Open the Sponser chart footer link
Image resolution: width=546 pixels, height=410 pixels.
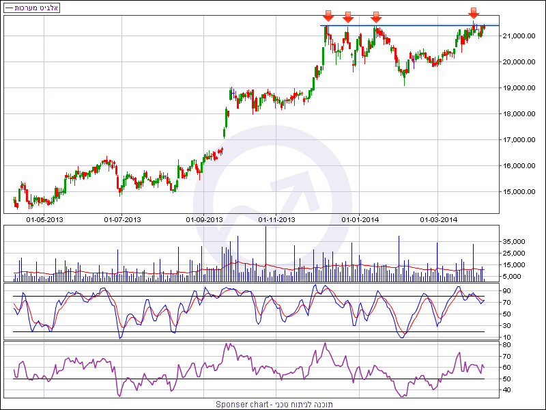(x=274, y=405)
